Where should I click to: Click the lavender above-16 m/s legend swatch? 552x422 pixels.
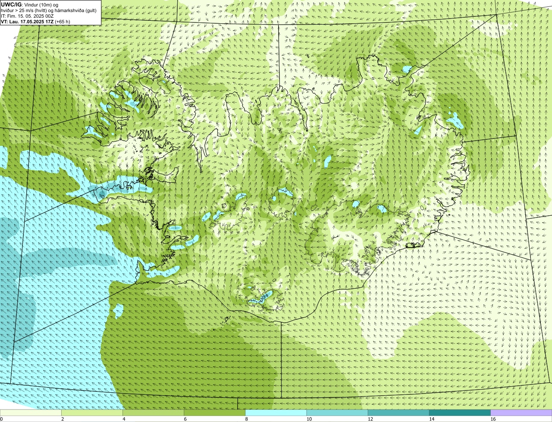coord(521,413)
